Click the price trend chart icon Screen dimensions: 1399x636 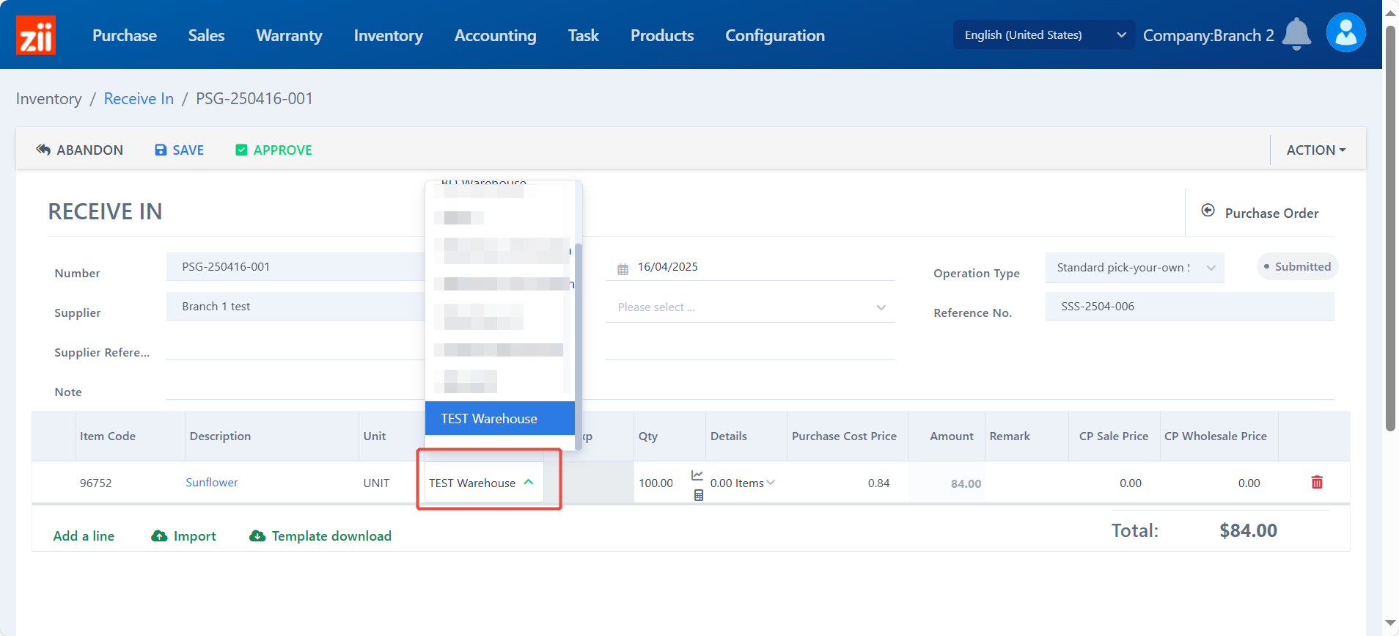click(x=697, y=475)
